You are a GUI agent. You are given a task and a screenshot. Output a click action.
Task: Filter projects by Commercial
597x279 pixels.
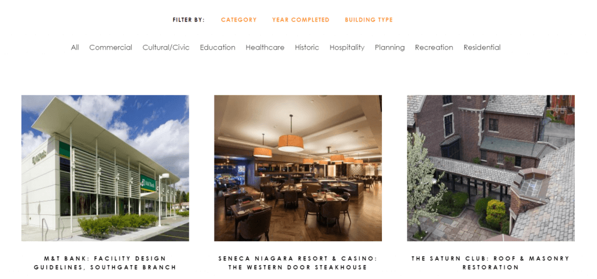tap(111, 48)
